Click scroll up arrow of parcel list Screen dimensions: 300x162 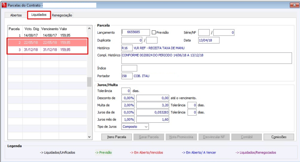pos(89,28)
